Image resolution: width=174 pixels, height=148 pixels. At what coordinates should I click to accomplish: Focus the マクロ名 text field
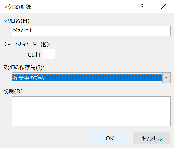91,31
